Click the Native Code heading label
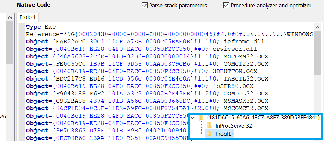 point(34,5)
